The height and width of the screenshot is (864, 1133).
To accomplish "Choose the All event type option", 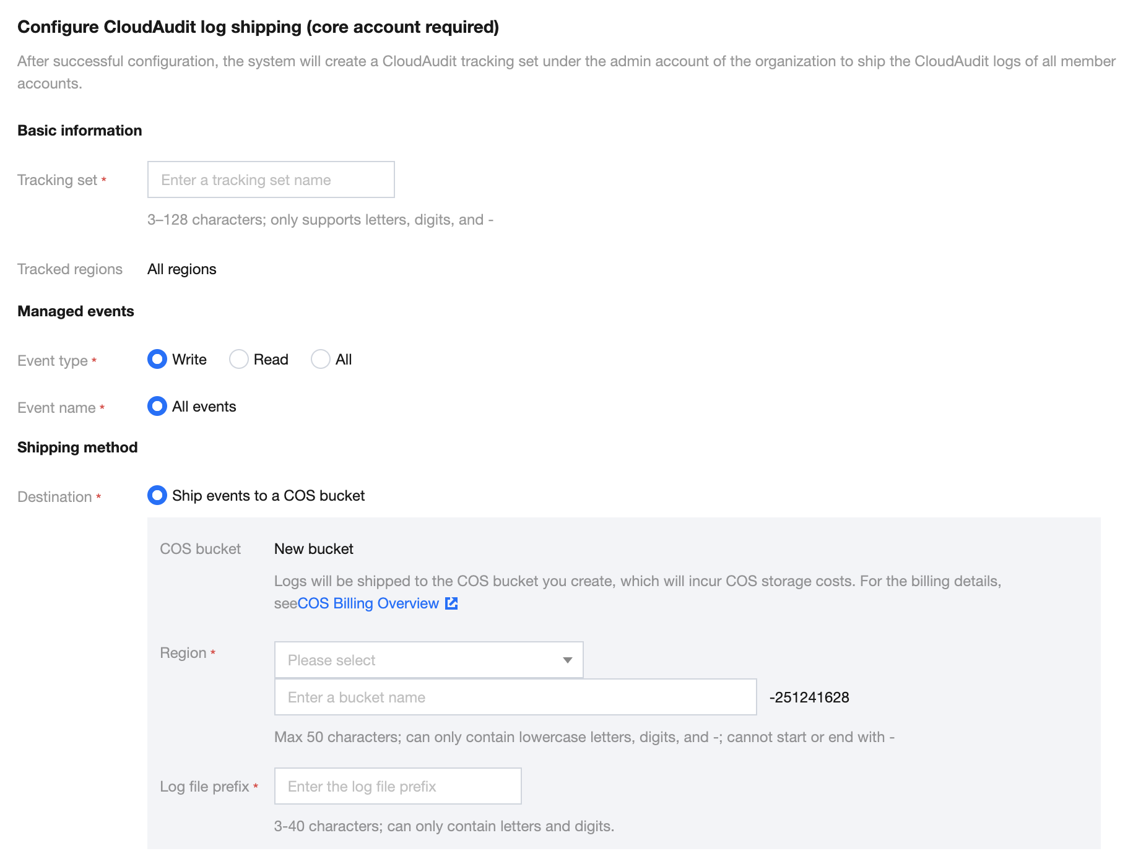I will tap(321, 360).
